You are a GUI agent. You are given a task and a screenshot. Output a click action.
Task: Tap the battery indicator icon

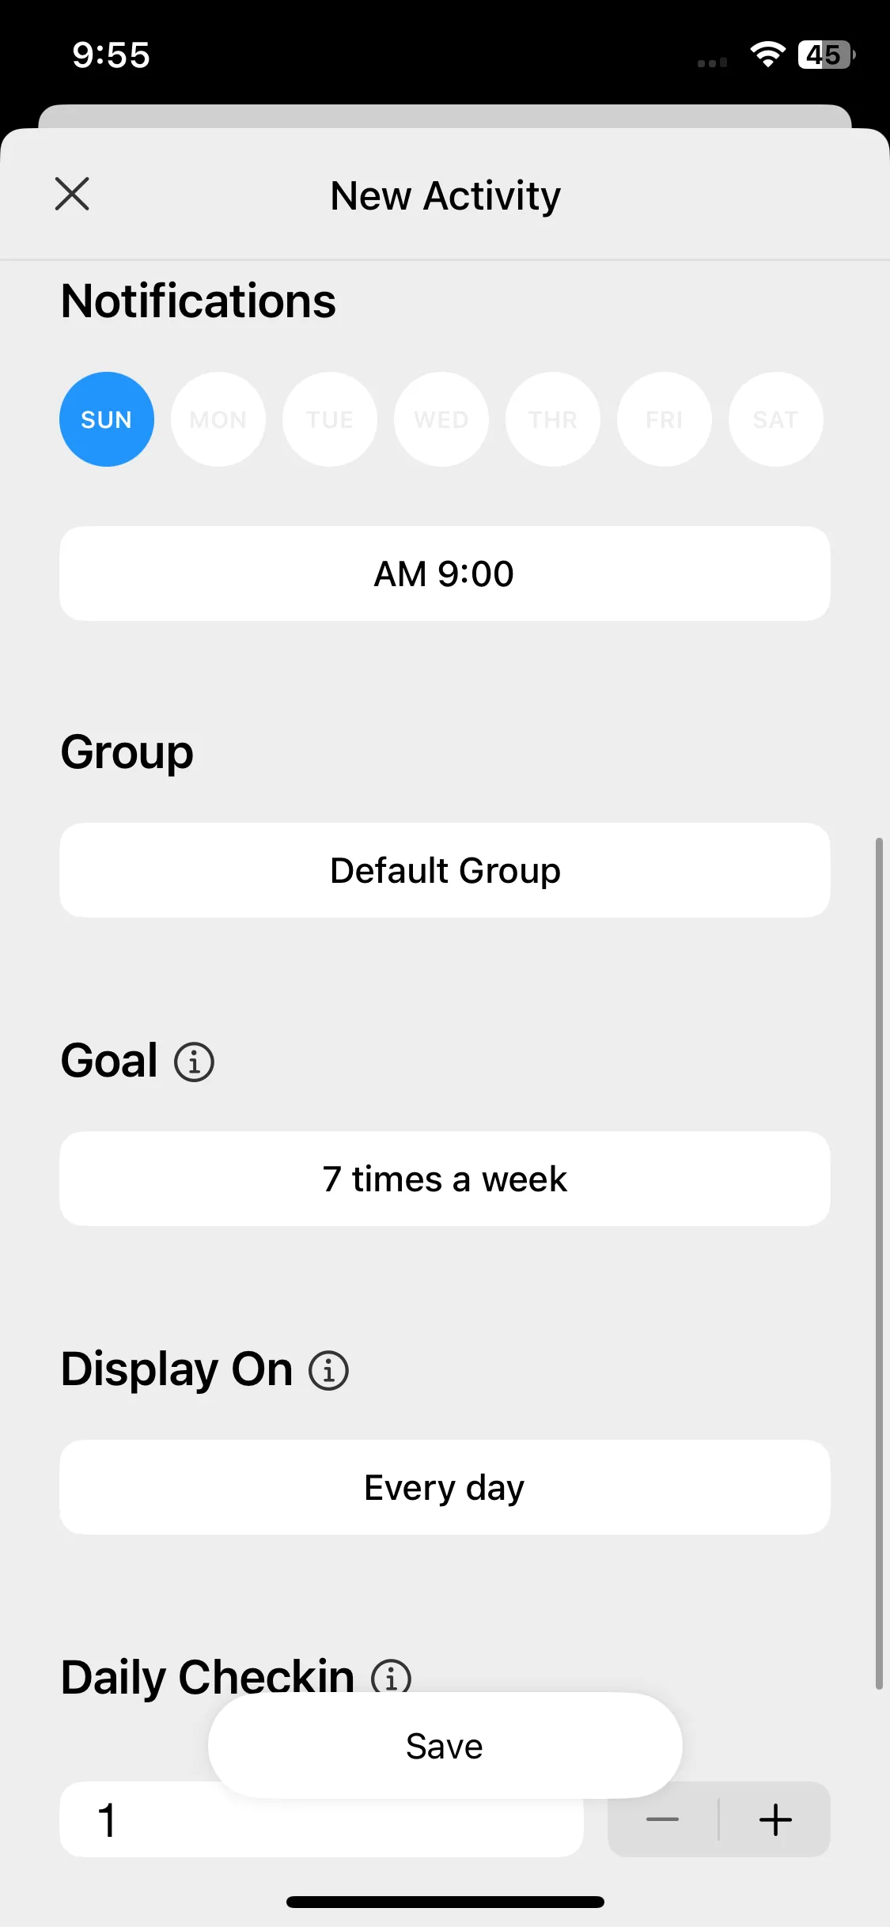click(x=827, y=55)
